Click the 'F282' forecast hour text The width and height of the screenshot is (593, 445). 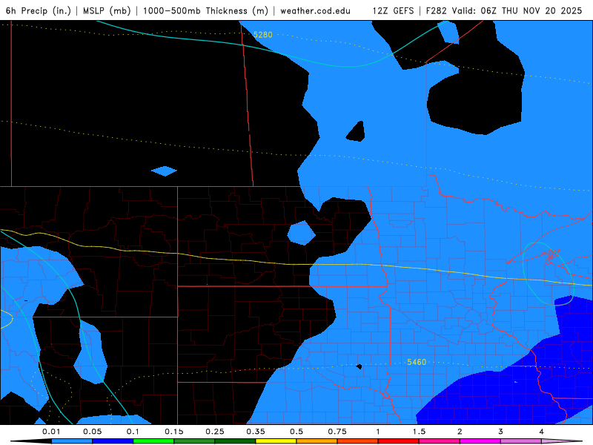point(436,11)
